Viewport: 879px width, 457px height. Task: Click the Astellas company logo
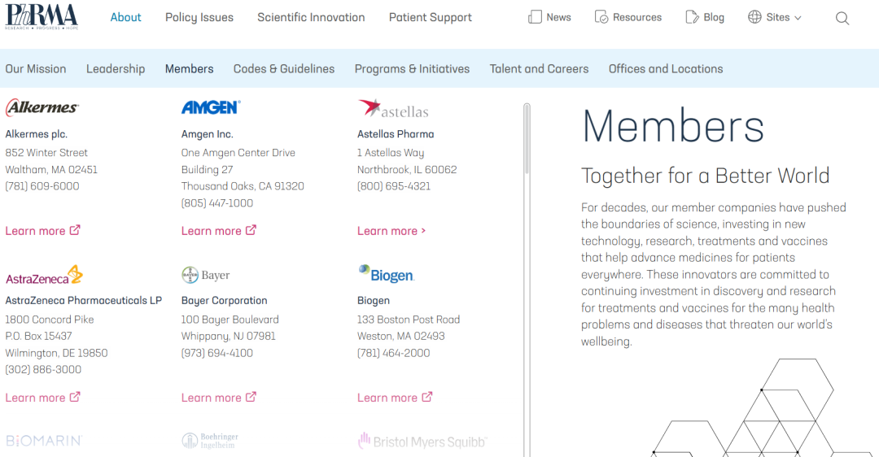[393, 109]
